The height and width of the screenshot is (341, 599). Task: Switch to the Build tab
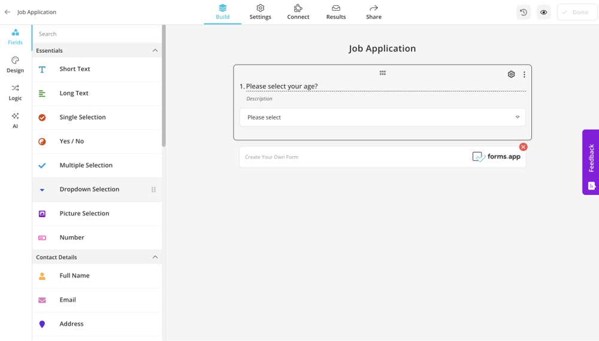pyautogui.click(x=222, y=12)
